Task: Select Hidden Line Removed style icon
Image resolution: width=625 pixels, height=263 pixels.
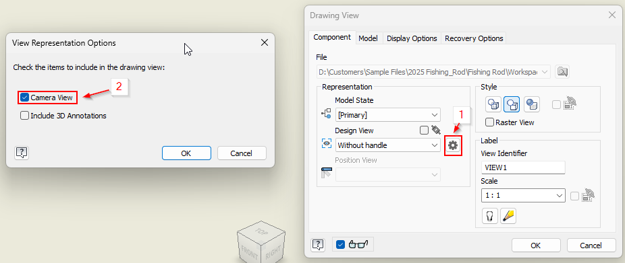Action: tap(512, 104)
